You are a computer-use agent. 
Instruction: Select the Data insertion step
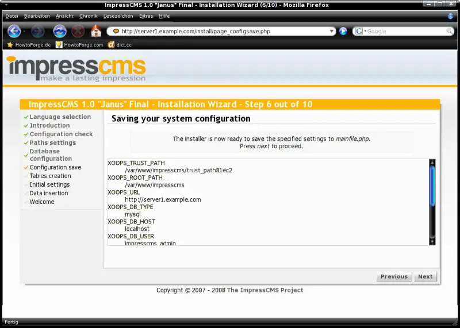49,193
